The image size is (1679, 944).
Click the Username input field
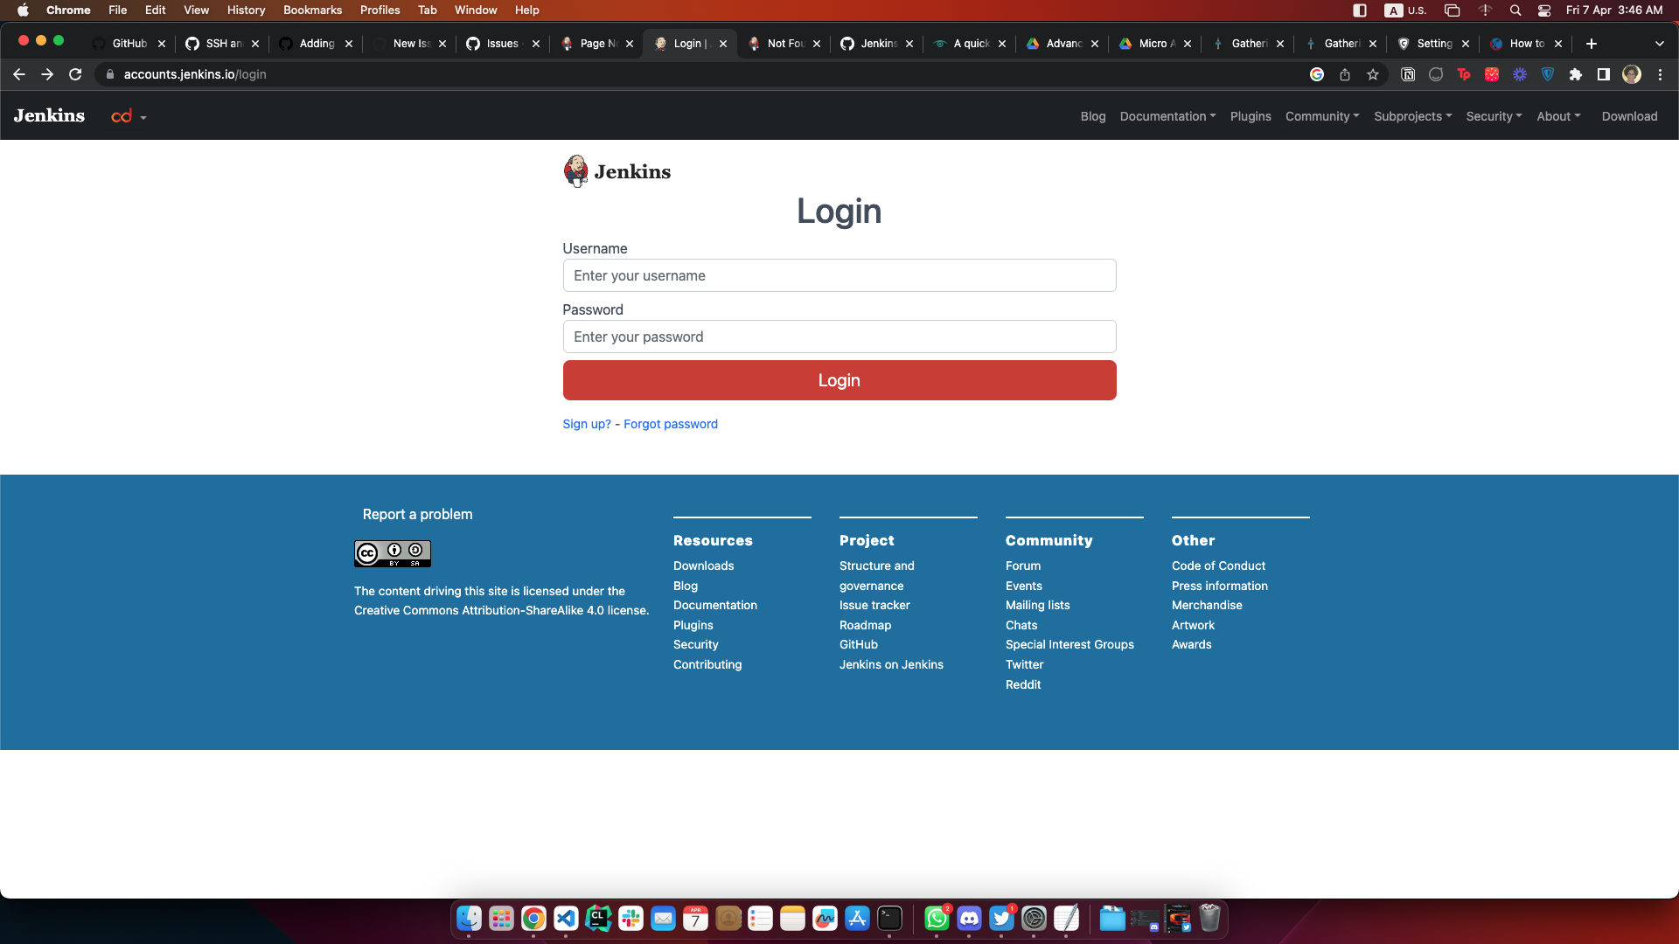click(839, 275)
